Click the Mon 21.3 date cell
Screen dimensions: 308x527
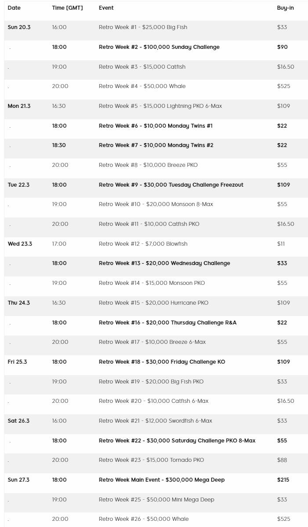tap(19, 106)
